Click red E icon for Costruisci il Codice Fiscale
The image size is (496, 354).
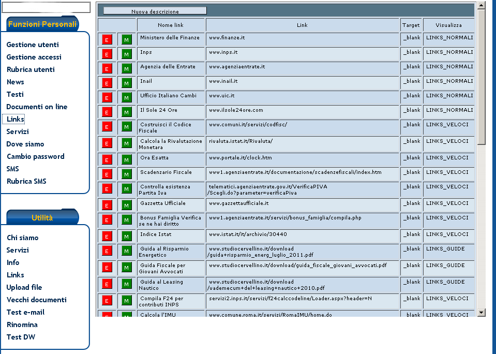pos(107,127)
